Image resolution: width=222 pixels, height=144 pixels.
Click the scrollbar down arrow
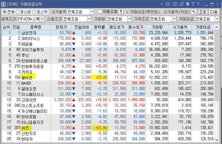[216, 140]
